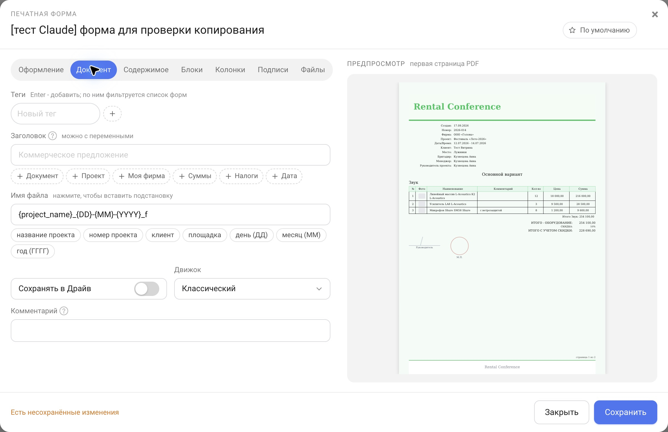Toggle the Сохранять в Драйв switch
This screenshot has height=432, width=668.
click(147, 289)
